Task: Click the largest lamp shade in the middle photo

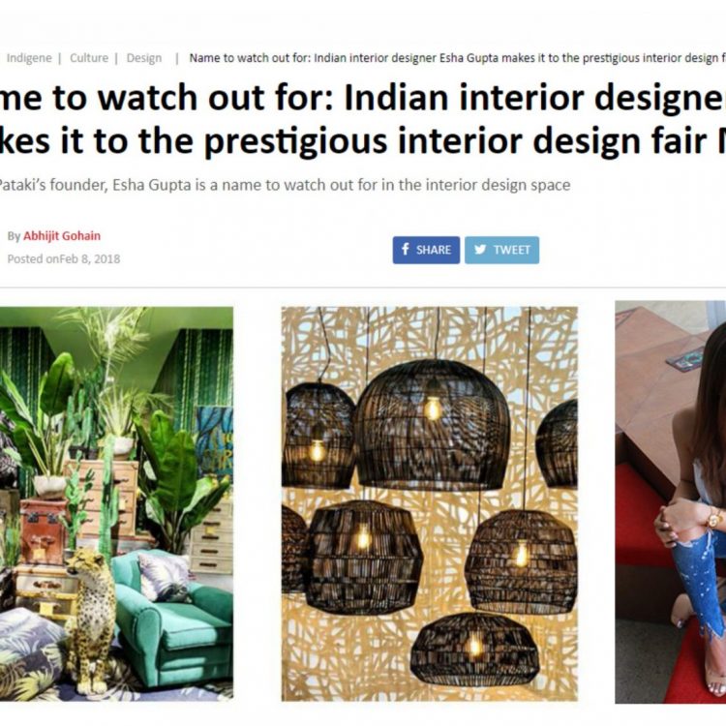Action: pyautogui.click(x=432, y=425)
